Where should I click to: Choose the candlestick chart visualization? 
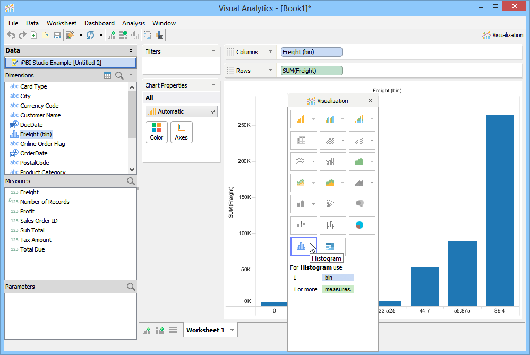pos(304,226)
